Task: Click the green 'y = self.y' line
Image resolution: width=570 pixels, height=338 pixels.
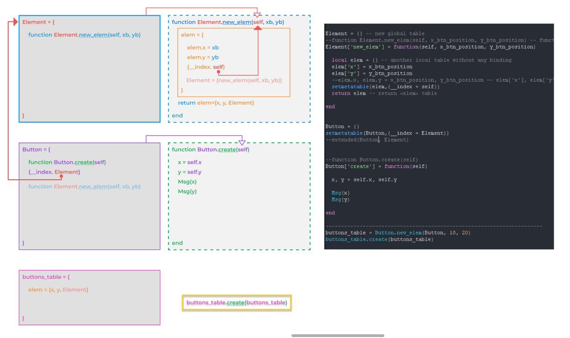Action: pyautogui.click(x=190, y=172)
